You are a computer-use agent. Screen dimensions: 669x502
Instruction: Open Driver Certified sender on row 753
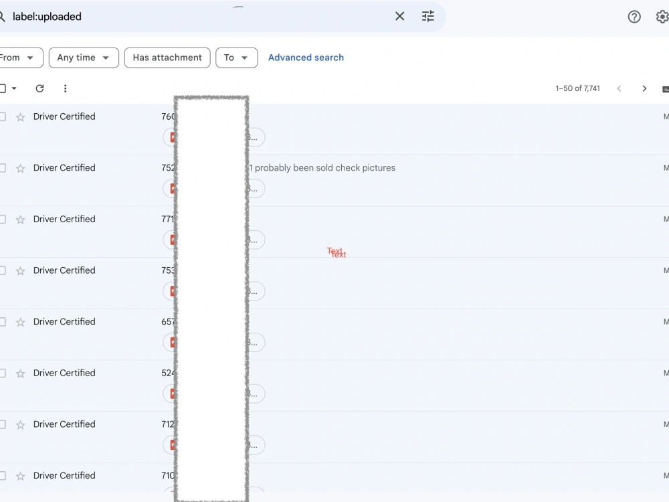64,270
